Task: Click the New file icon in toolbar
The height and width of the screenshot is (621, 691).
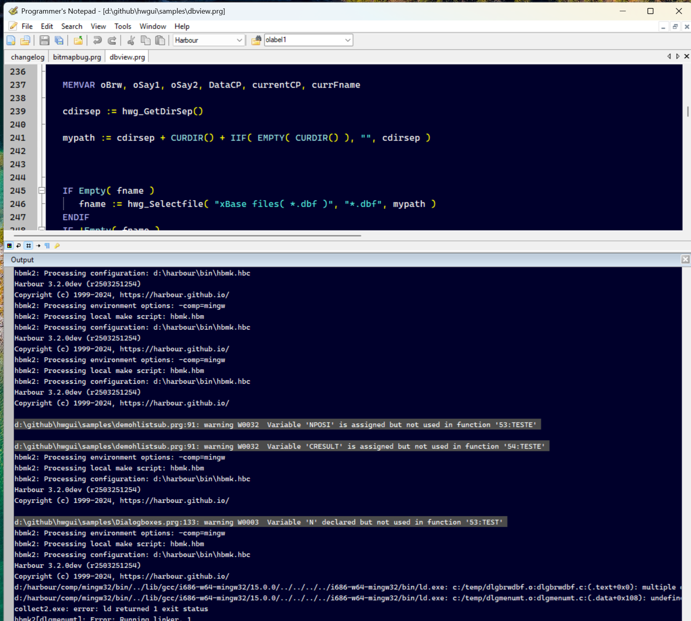Action: point(11,40)
